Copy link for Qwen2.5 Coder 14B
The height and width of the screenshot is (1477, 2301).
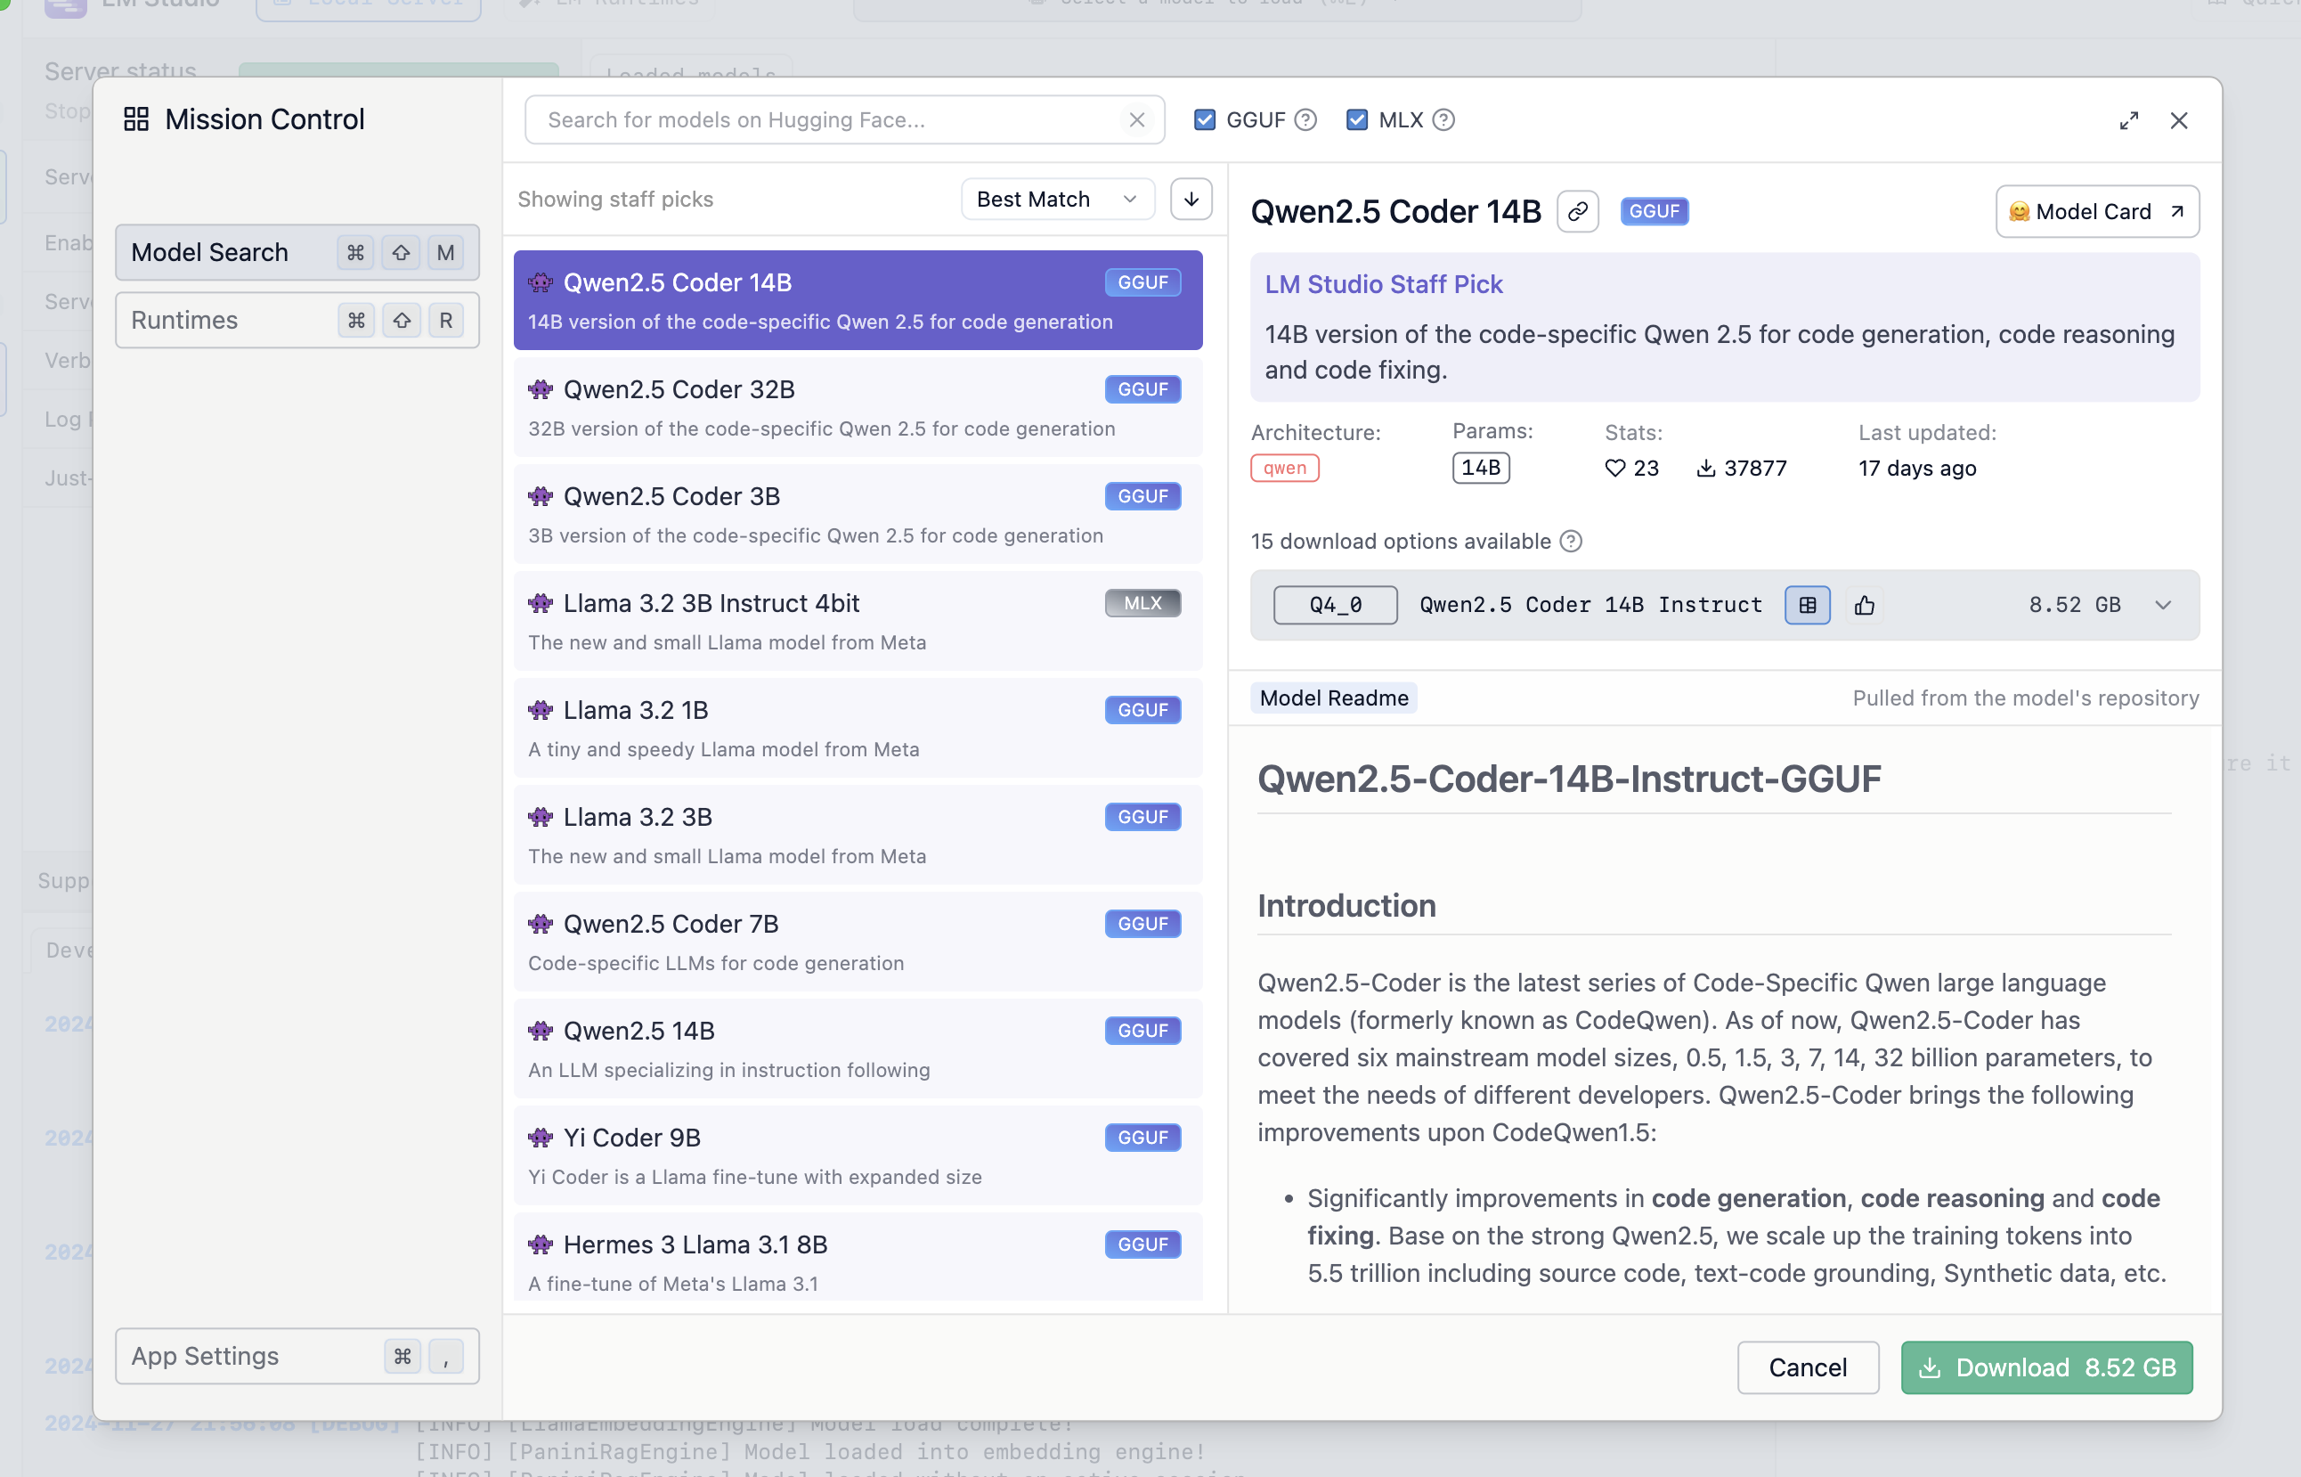(1578, 211)
